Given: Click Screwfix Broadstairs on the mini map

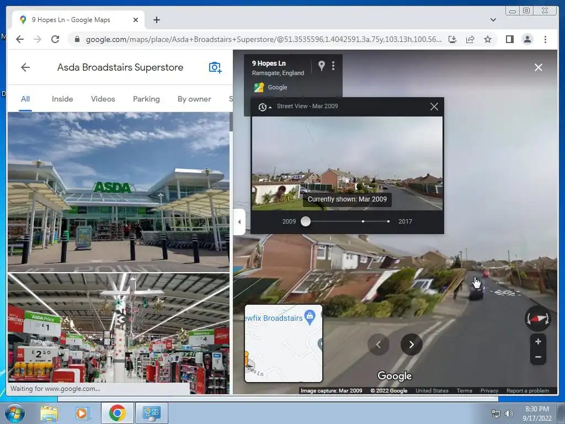Looking at the screenshot, I should click(280, 317).
